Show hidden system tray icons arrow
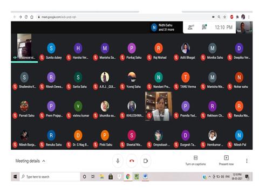This screenshot has height=194, width=259. [209, 177]
